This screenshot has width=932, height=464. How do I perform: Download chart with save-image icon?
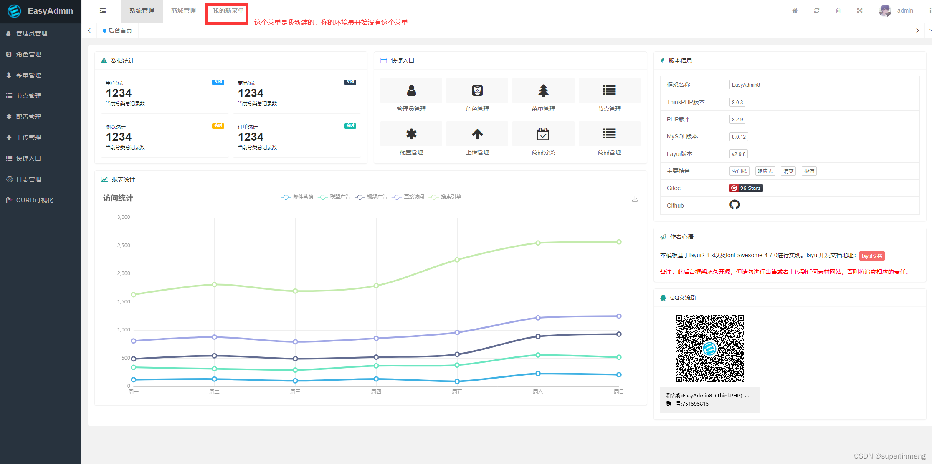(634, 199)
